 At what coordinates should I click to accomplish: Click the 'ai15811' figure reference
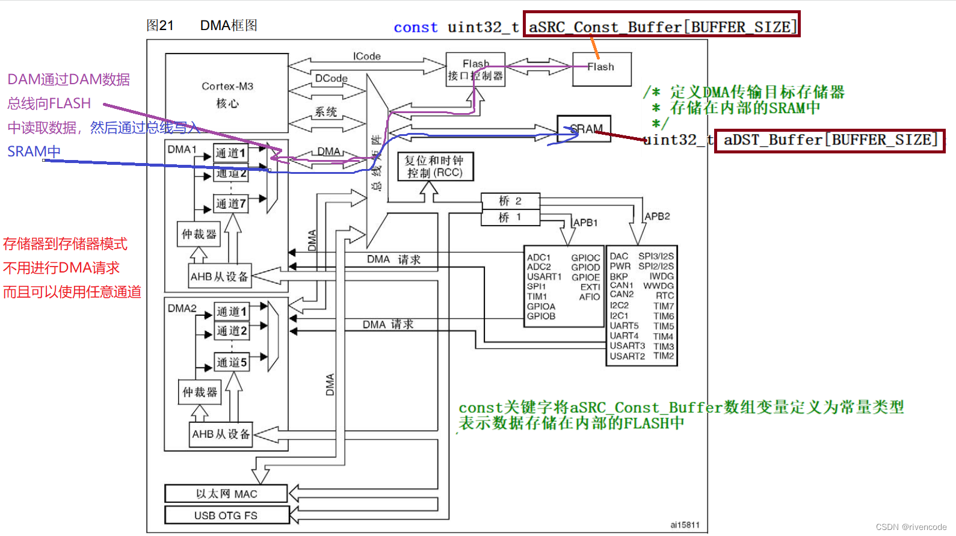coord(685,525)
